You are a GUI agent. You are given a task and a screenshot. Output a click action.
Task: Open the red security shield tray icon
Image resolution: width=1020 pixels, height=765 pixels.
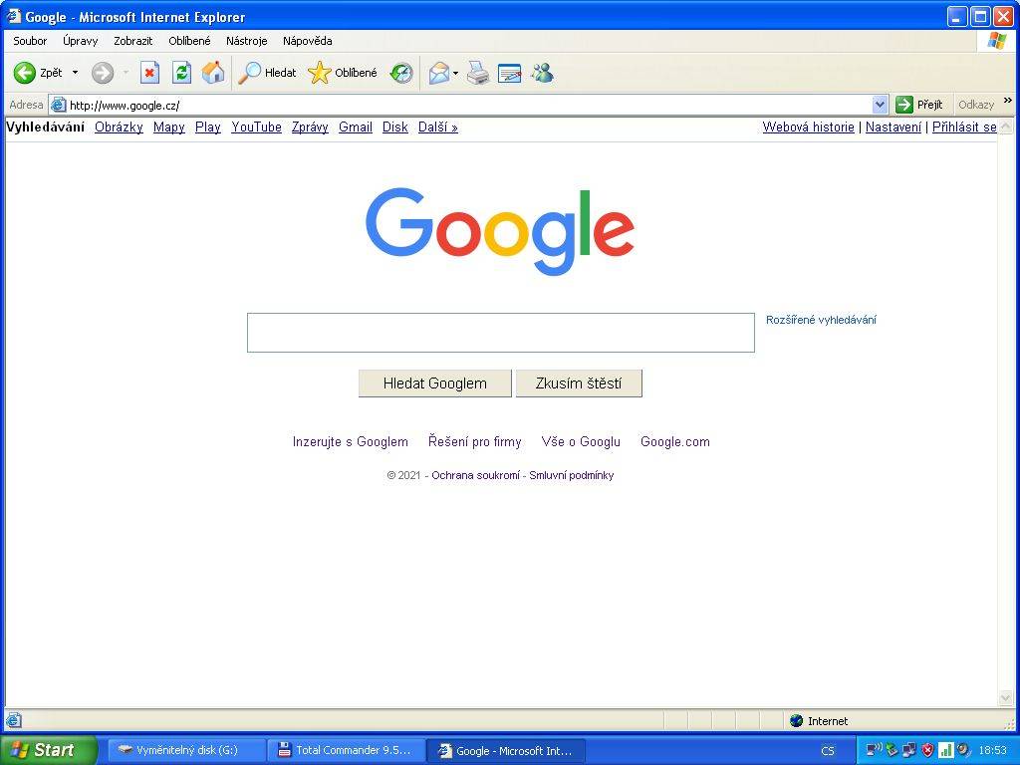[x=927, y=750]
